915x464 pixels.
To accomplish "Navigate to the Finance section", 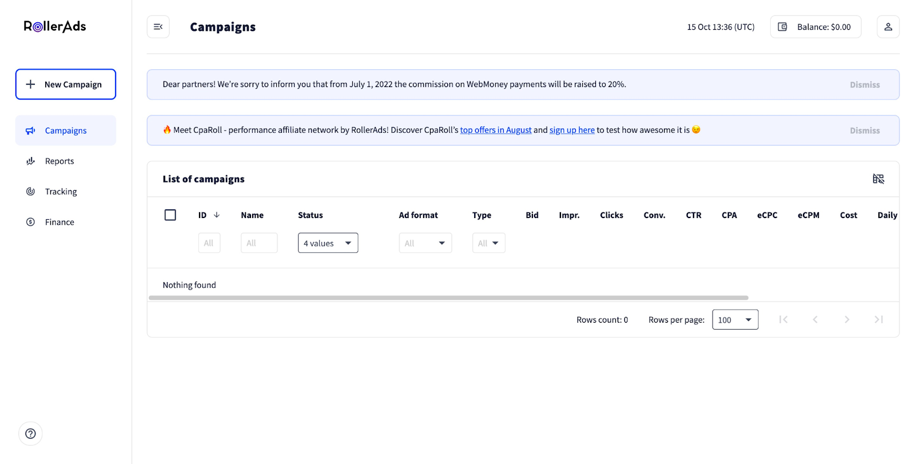I will point(59,222).
